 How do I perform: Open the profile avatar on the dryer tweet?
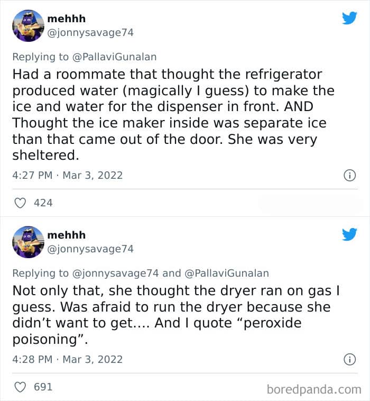click(28, 242)
